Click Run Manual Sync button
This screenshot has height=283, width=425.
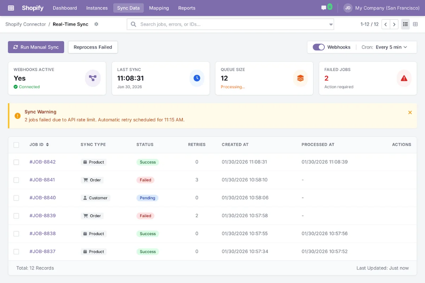pyautogui.click(x=36, y=47)
